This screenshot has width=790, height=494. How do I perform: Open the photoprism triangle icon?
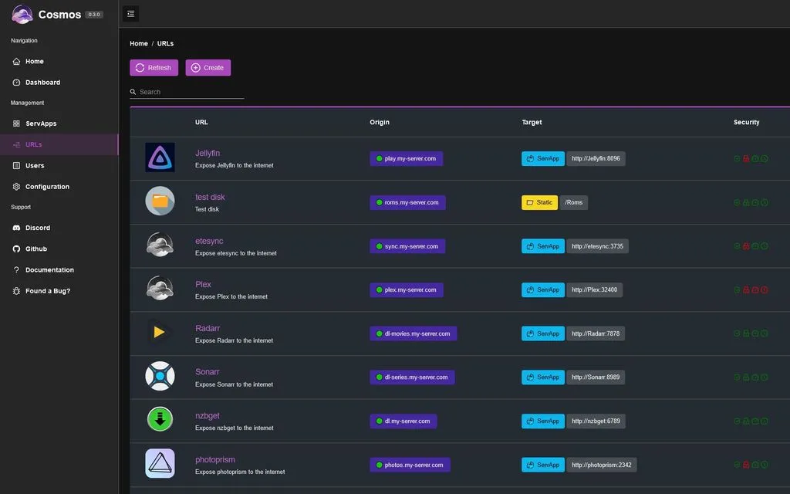coord(160,463)
